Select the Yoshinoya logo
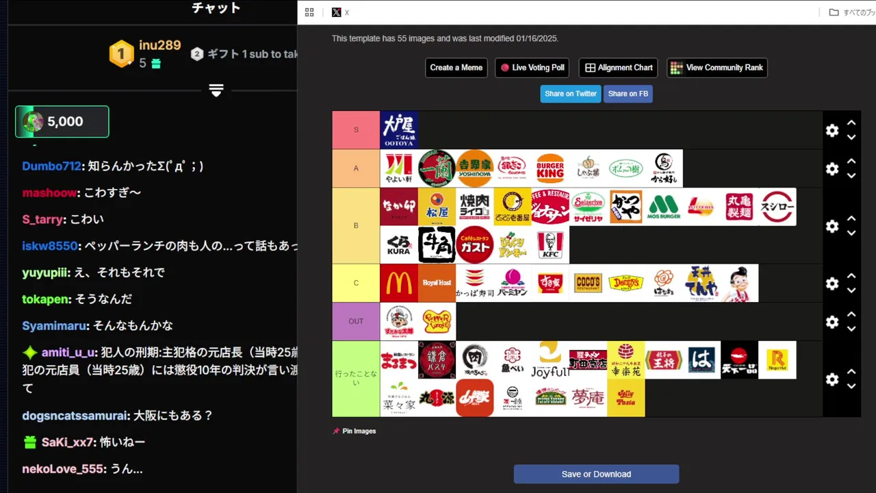876x493 pixels. point(475,168)
